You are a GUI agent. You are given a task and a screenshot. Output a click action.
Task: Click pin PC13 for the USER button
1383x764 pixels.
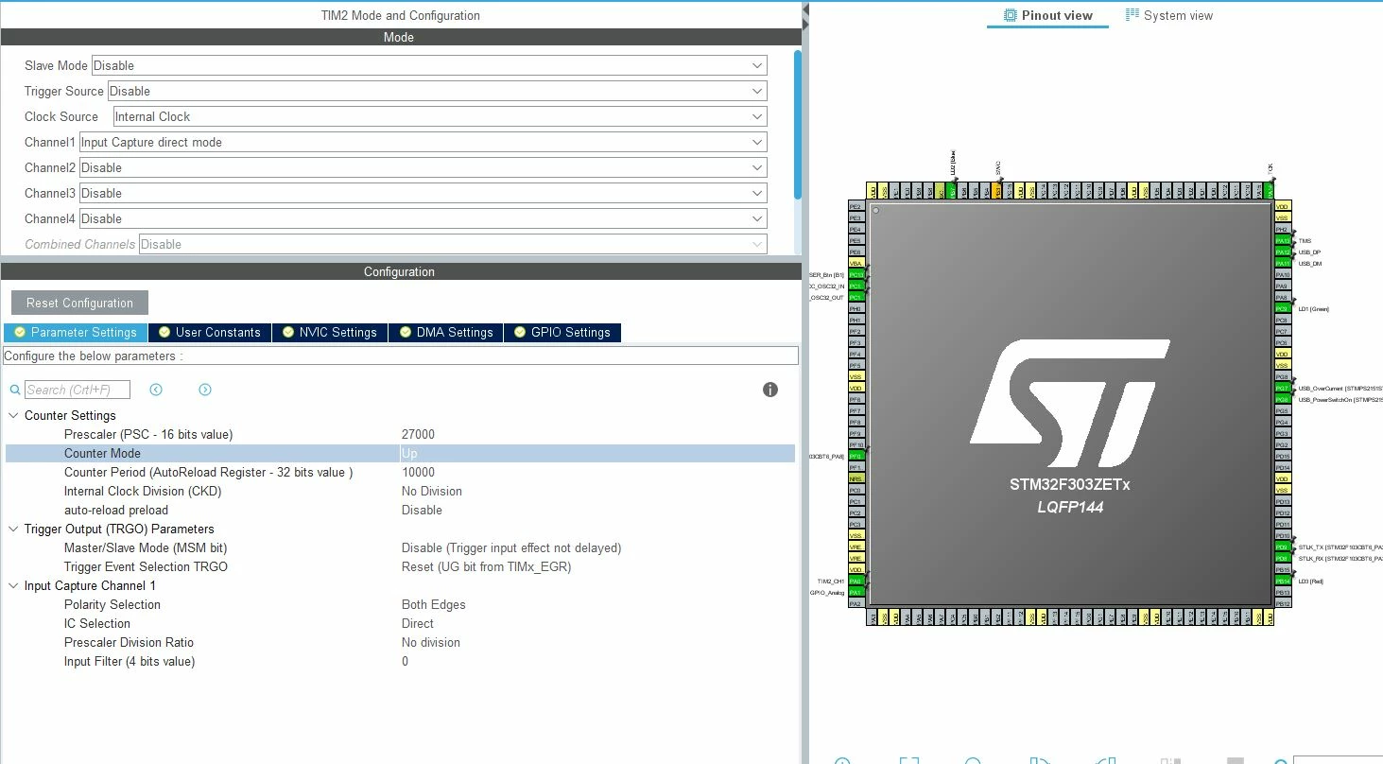click(x=856, y=274)
